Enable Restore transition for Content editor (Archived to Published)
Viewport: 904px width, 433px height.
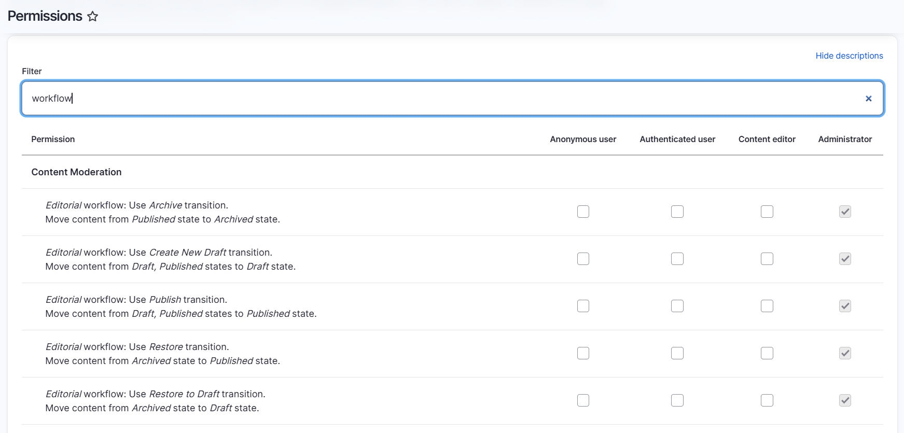[767, 353]
